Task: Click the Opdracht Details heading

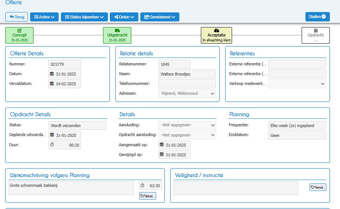Action: [x=30, y=114]
